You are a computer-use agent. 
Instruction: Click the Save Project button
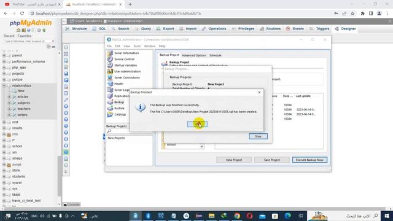pyautogui.click(x=271, y=160)
